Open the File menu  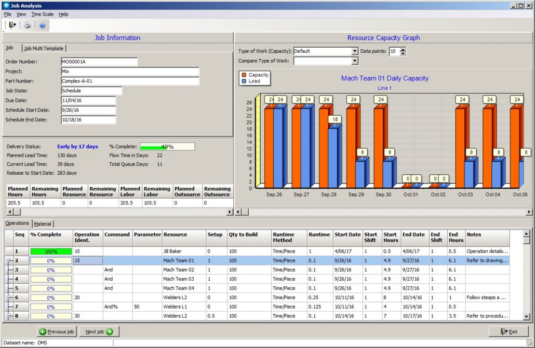7,14
